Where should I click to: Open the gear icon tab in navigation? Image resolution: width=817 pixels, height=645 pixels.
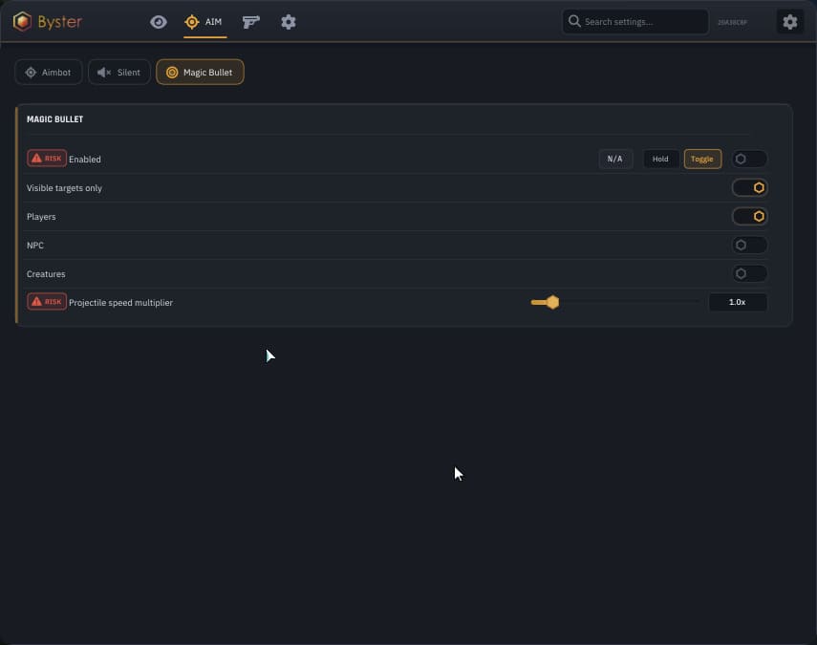[x=289, y=22]
